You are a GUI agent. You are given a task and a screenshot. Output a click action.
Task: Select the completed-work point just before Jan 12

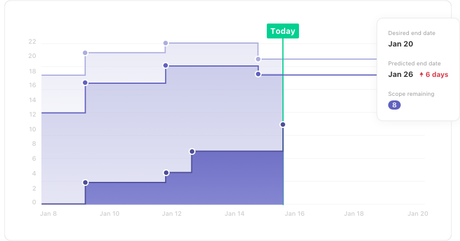[166, 173]
